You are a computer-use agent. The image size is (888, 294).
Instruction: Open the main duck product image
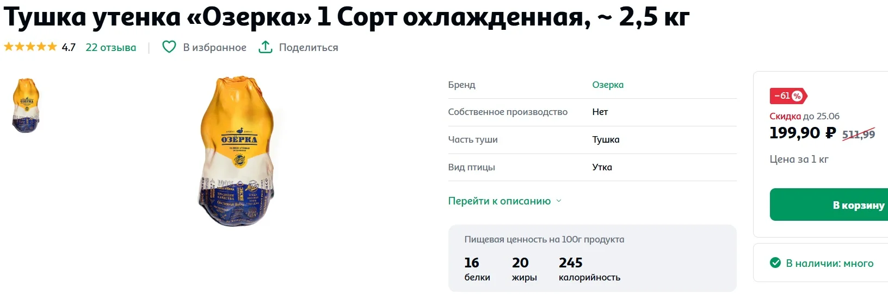(237, 151)
